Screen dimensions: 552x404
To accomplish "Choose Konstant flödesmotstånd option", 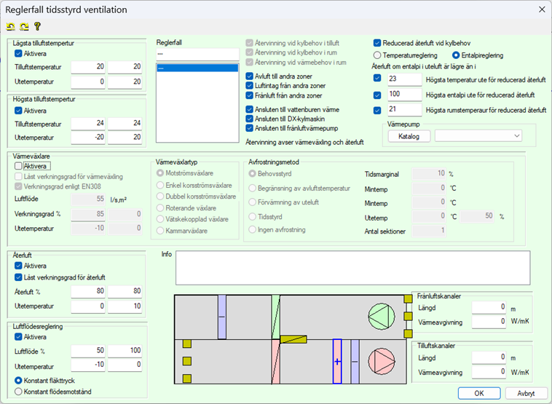I will (x=19, y=392).
